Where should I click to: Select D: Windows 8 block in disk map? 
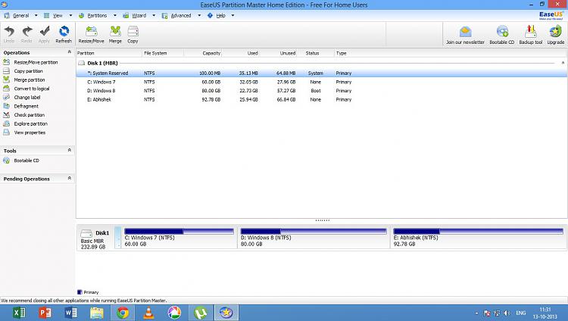(314, 238)
